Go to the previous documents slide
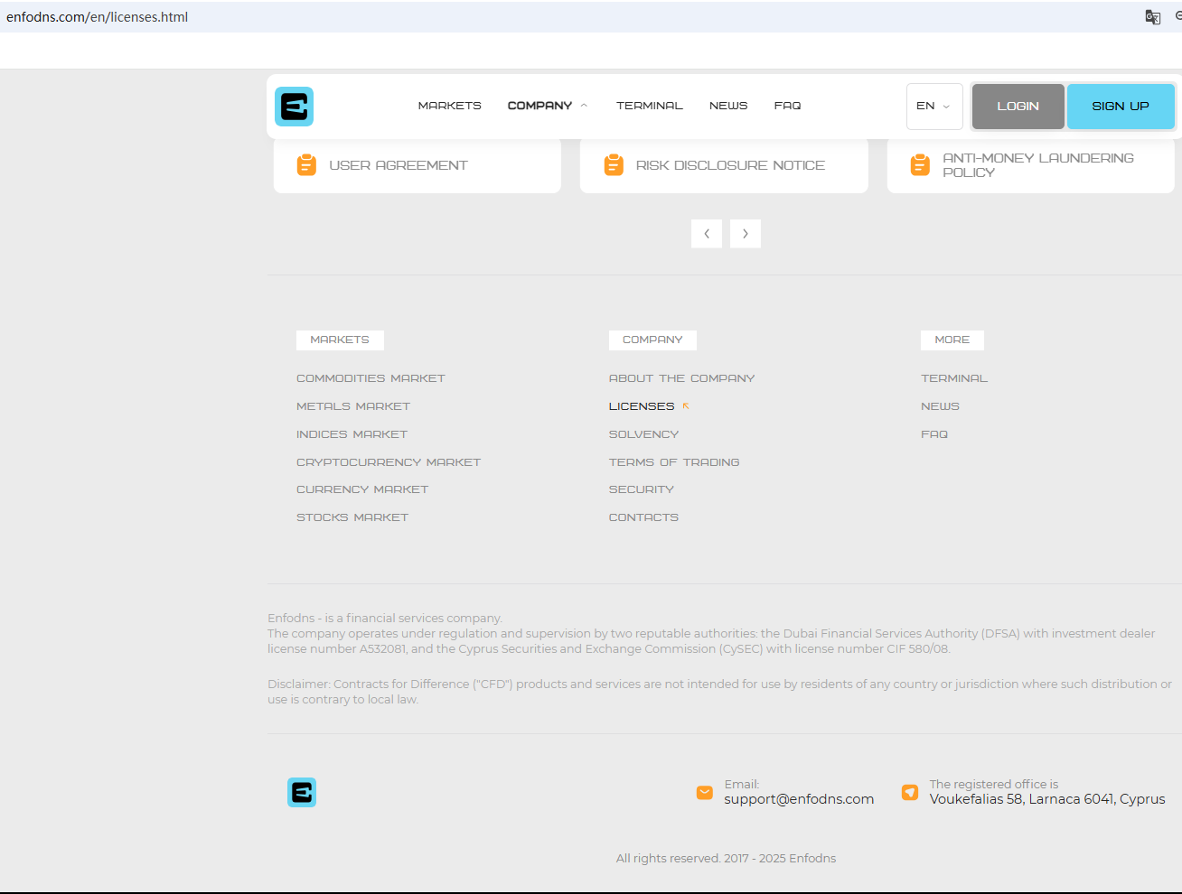1182x894 pixels. coord(707,234)
